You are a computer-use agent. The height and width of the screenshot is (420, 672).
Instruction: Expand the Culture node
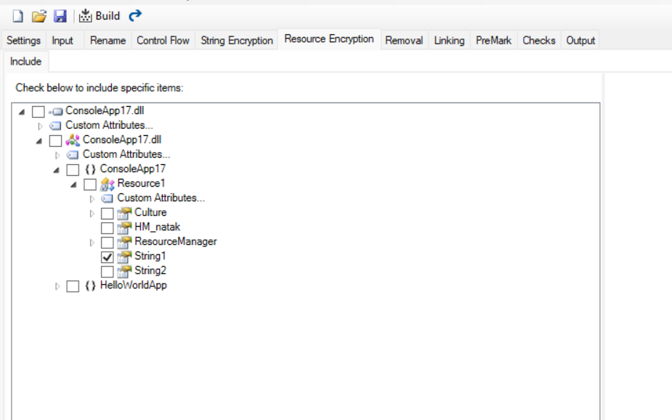[92, 214]
